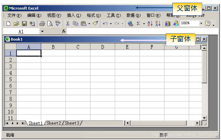This screenshot has height=140, width=221.
Task: Save workbook with the floppy disk icon
Action: pyautogui.click(x=24, y=23)
